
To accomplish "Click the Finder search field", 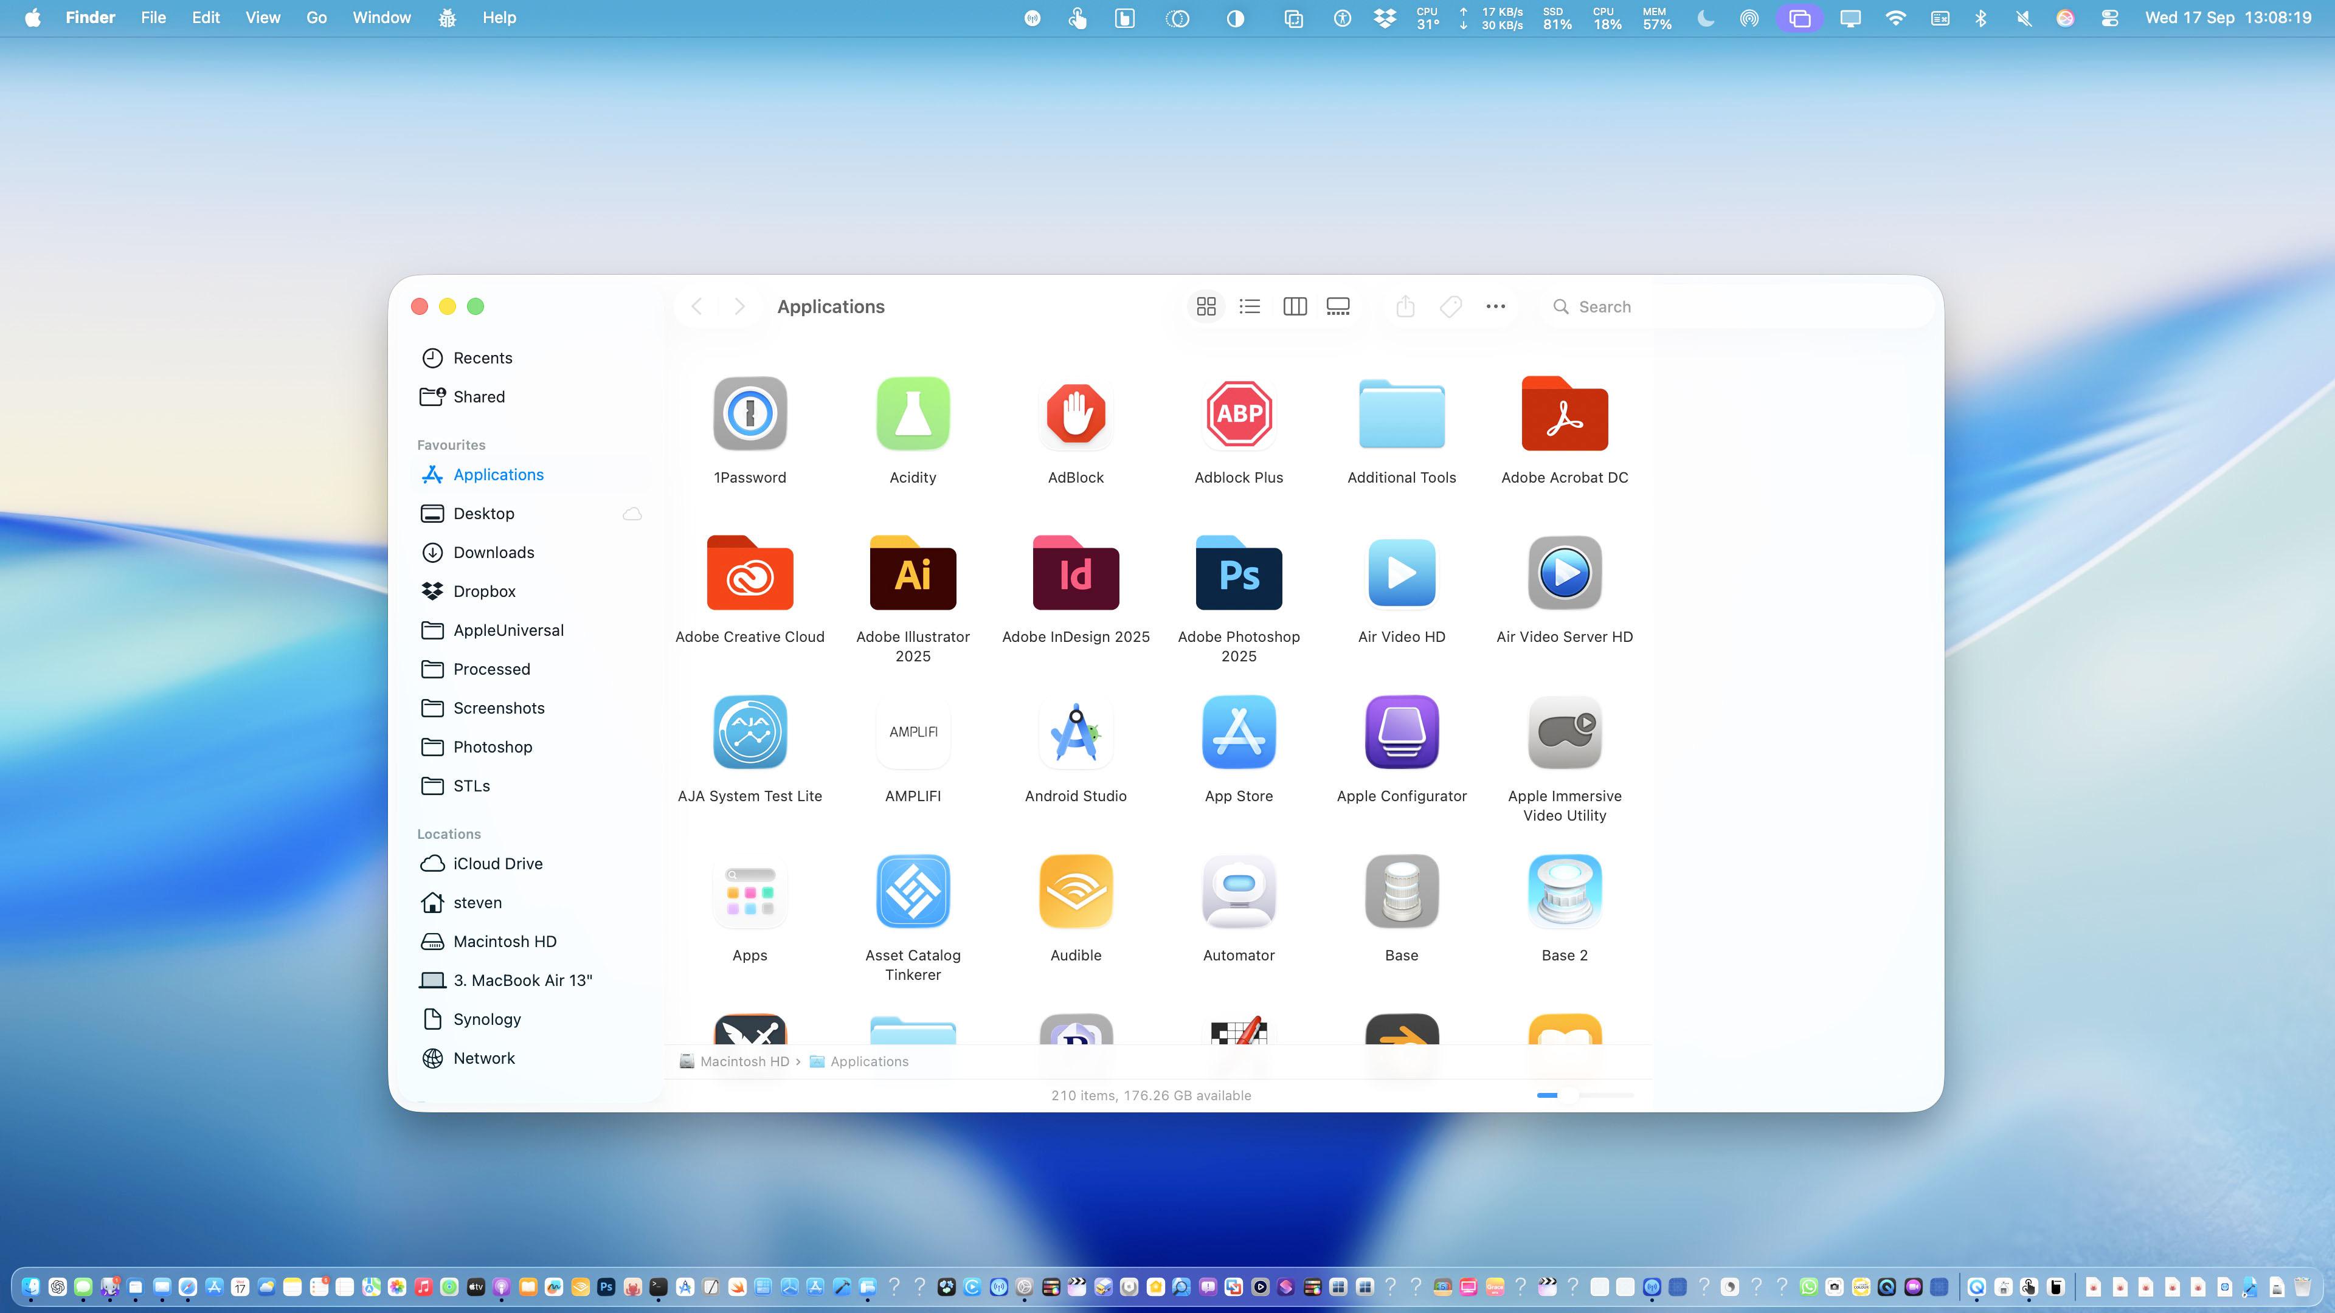I will [x=1735, y=307].
